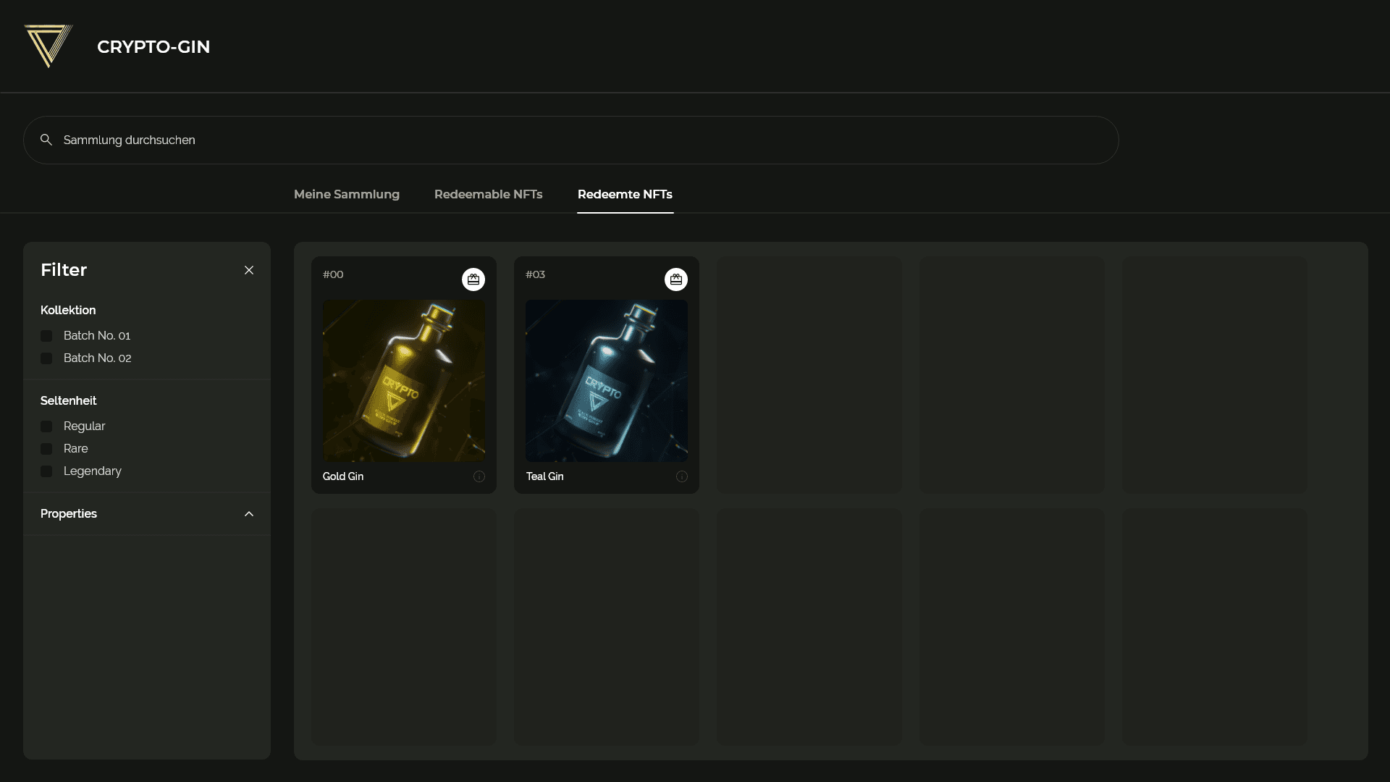
Task: Close the Filter panel with X
Action: (x=249, y=270)
